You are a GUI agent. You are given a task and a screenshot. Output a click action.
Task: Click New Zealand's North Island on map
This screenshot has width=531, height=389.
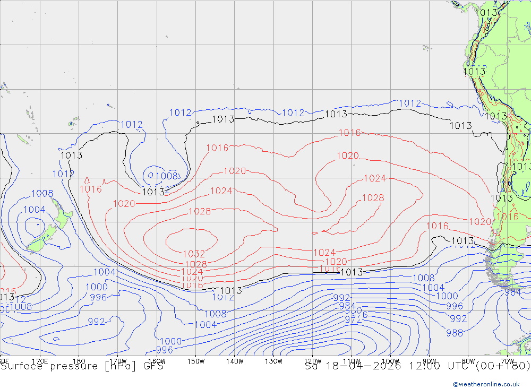tap(63, 214)
